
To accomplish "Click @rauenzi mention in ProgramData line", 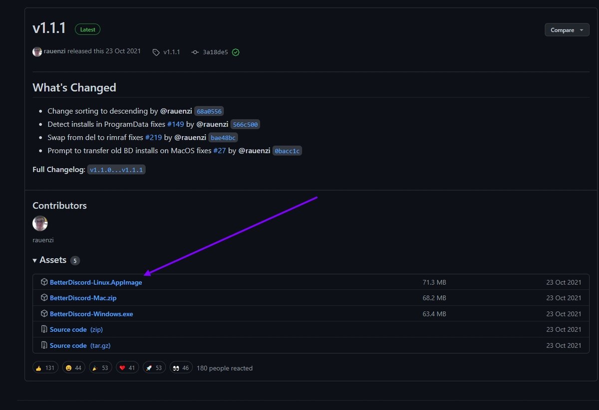I will pyautogui.click(x=212, y=124).
